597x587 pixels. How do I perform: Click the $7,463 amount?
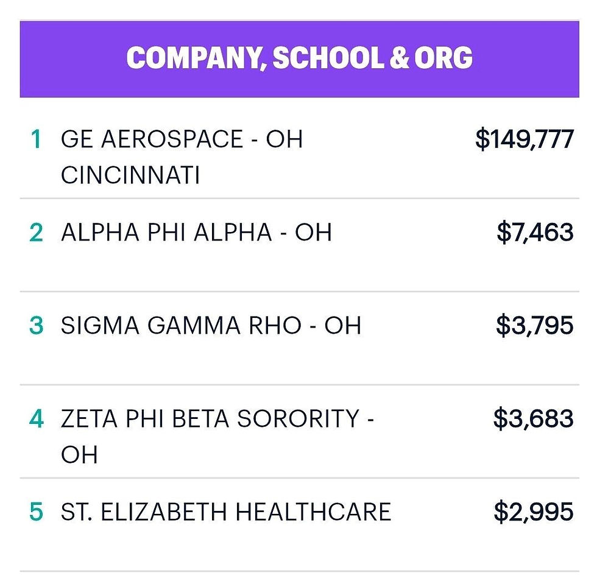[535, 233]
